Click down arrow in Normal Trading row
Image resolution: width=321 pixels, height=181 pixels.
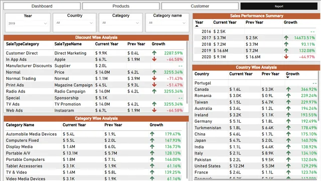point(154,78)
